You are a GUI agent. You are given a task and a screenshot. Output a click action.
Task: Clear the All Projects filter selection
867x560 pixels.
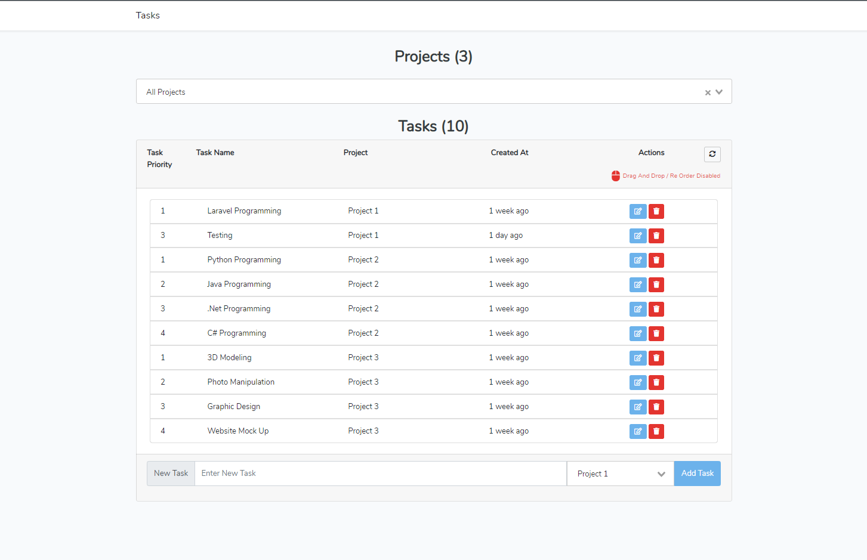click(707, 92)
